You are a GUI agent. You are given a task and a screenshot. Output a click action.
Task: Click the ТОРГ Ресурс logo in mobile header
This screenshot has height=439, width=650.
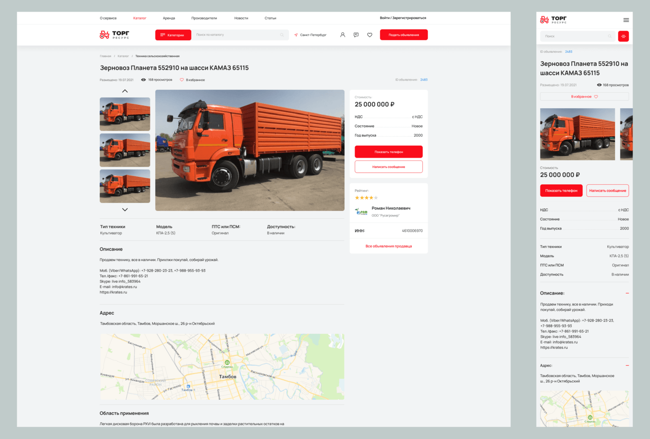553,20
